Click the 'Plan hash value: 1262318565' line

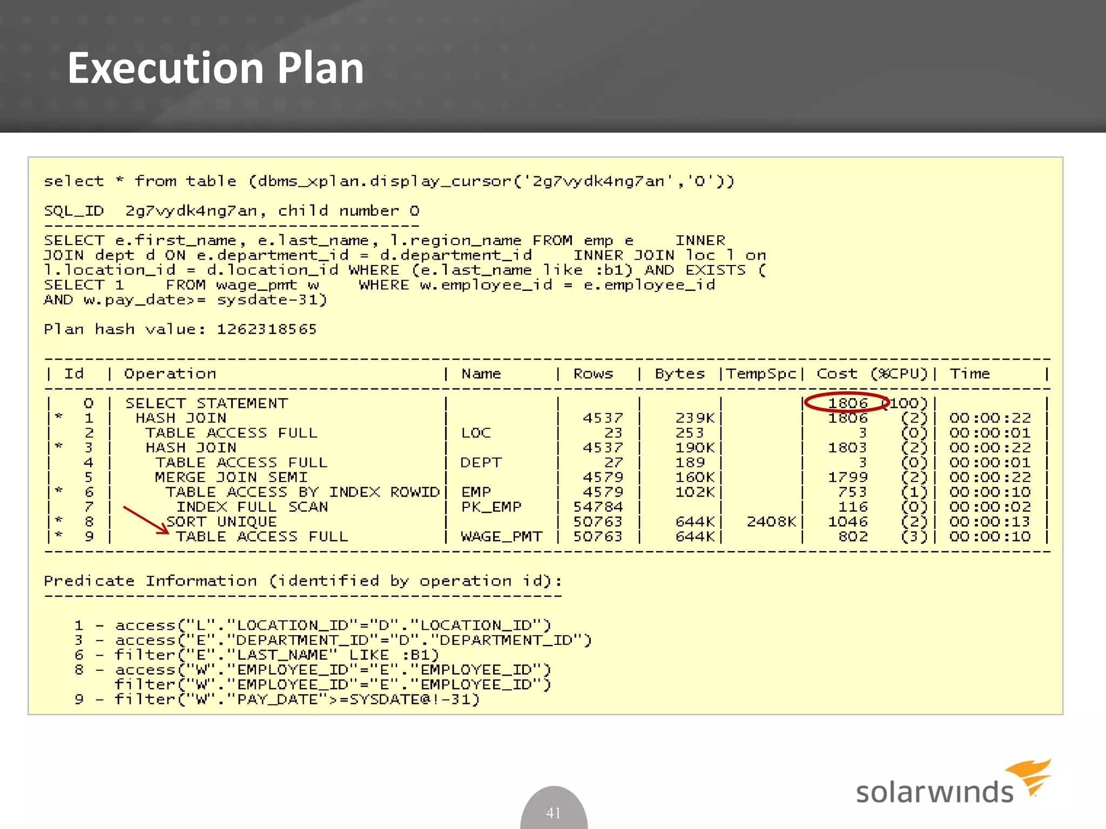[x=180, y=329]
